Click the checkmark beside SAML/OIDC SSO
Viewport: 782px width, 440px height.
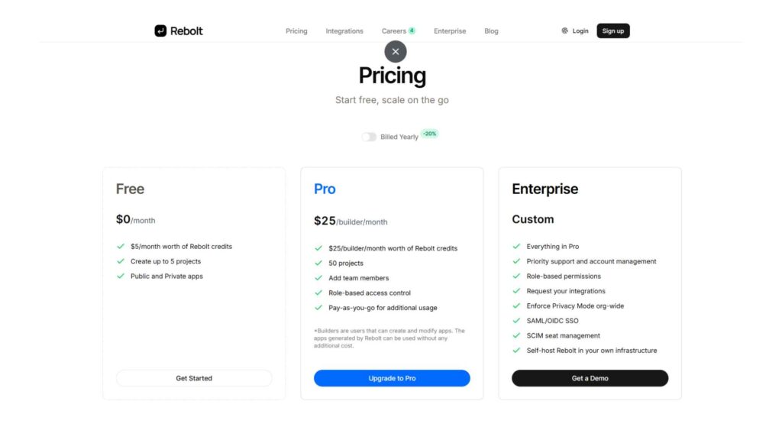(x=517, y=321)
